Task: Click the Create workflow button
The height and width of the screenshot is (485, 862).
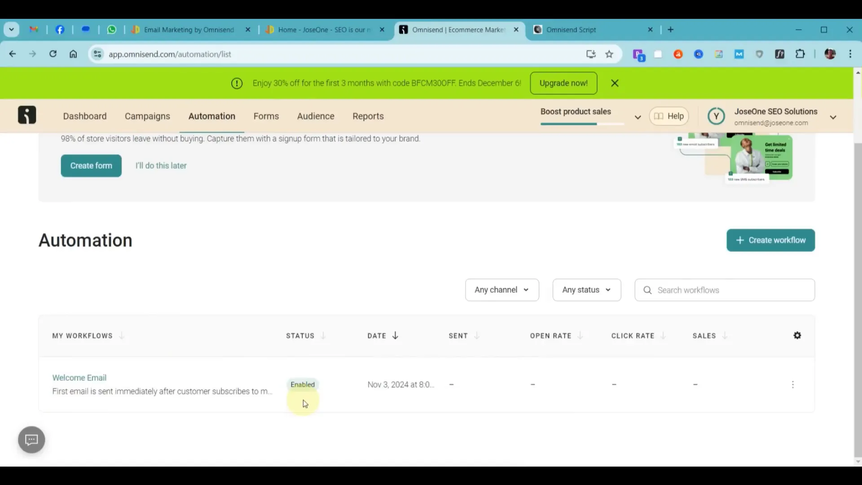Action: 770,240
